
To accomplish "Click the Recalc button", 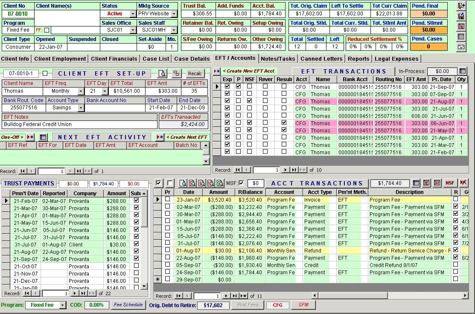I will pyautogui.click(x=195, y=73).
